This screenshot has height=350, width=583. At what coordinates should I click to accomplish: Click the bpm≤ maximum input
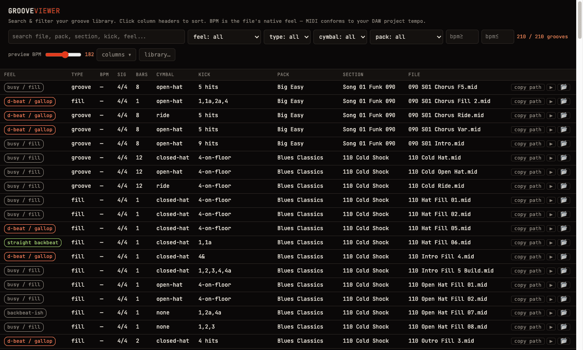point(498,37)
